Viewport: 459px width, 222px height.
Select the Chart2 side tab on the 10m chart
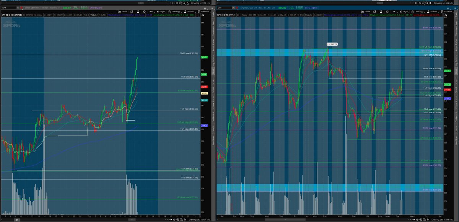213,80
